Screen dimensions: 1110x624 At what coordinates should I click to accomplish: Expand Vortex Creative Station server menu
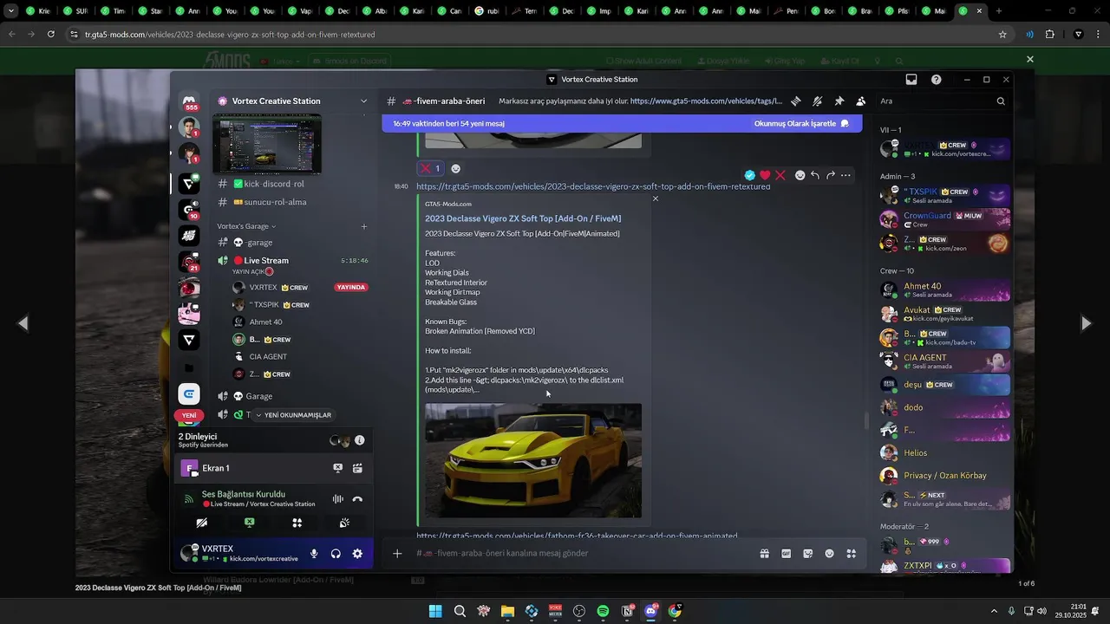364,101
